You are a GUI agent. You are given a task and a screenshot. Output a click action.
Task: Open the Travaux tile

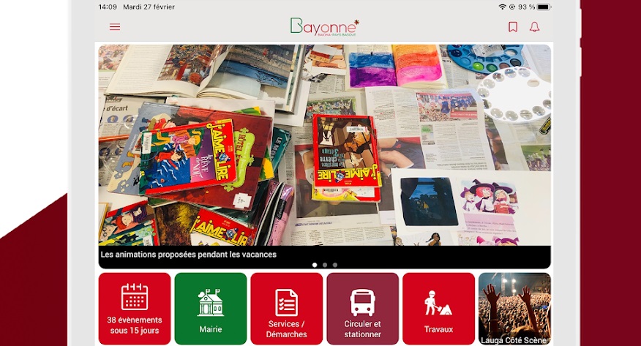[x=438, y=309]
